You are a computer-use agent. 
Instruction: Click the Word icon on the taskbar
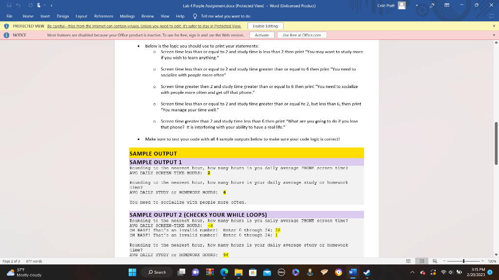[353, 272]
